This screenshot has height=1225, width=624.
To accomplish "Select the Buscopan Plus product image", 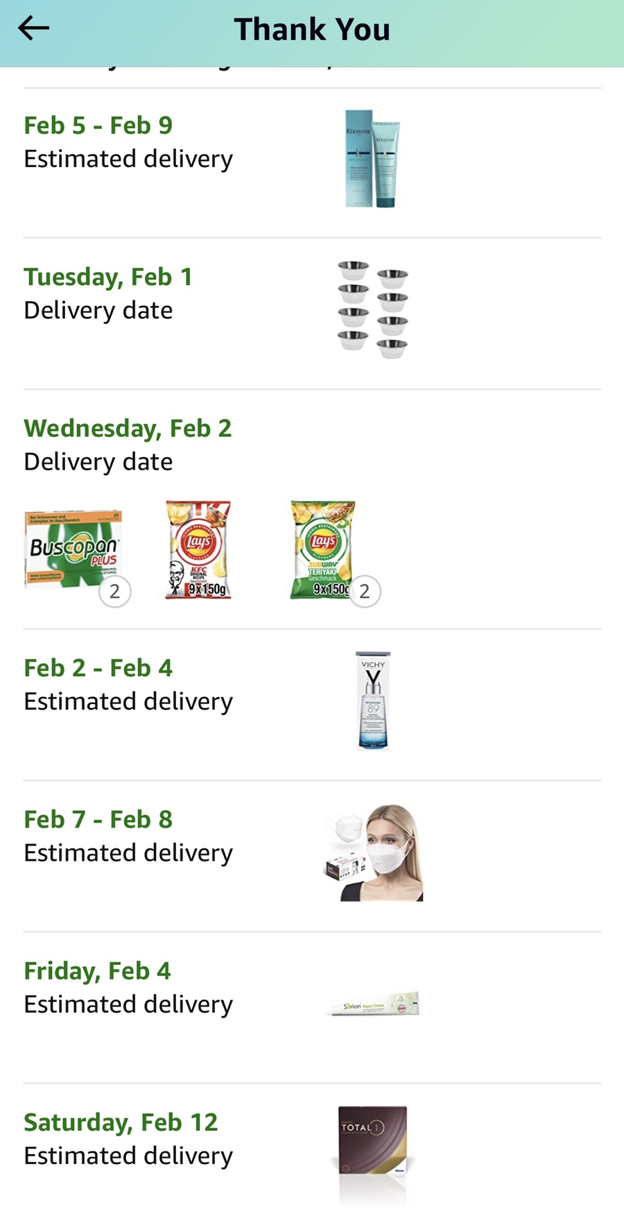I will pyautogui.click(x=73, y=550).
